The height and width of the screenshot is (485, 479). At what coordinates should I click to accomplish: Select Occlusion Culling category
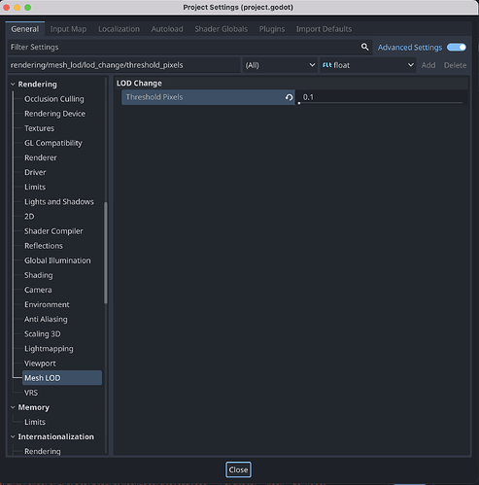[x=54, y=99]
